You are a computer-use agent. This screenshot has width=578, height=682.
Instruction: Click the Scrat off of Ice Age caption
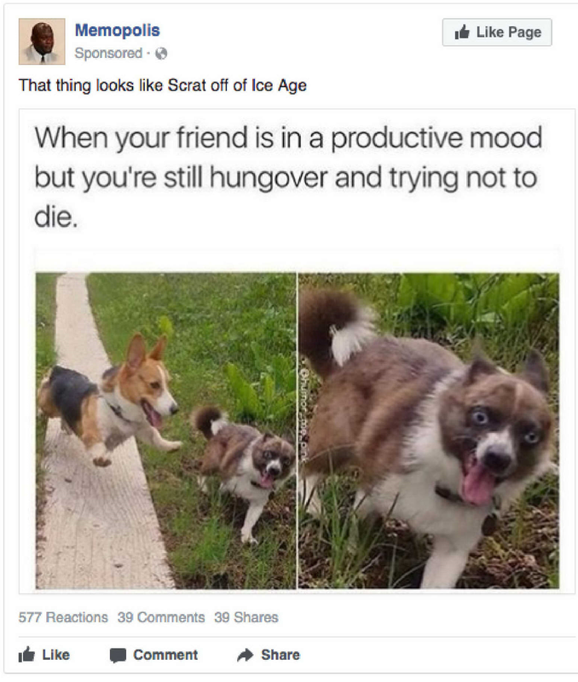(x=163, y=85)
